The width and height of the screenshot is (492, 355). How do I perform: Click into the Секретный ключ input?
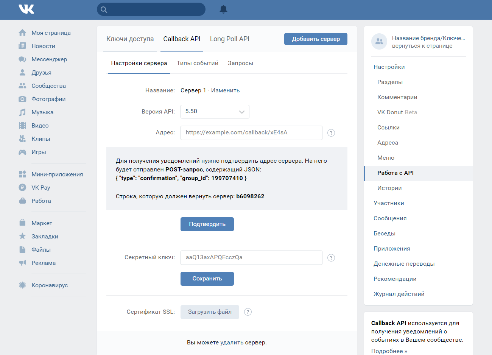coord(251,258)
